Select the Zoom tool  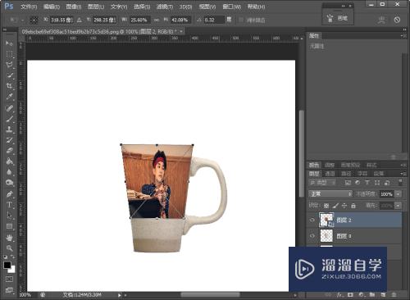(9, 248)
